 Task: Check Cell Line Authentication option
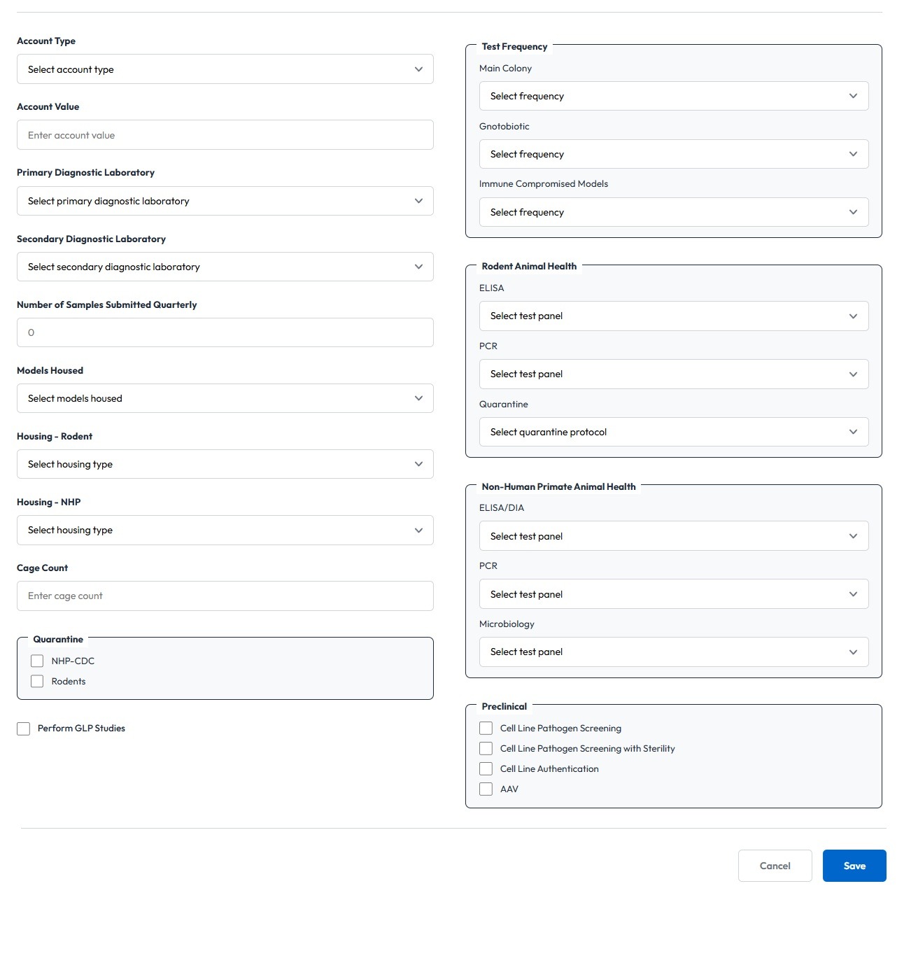coord(486,768)
